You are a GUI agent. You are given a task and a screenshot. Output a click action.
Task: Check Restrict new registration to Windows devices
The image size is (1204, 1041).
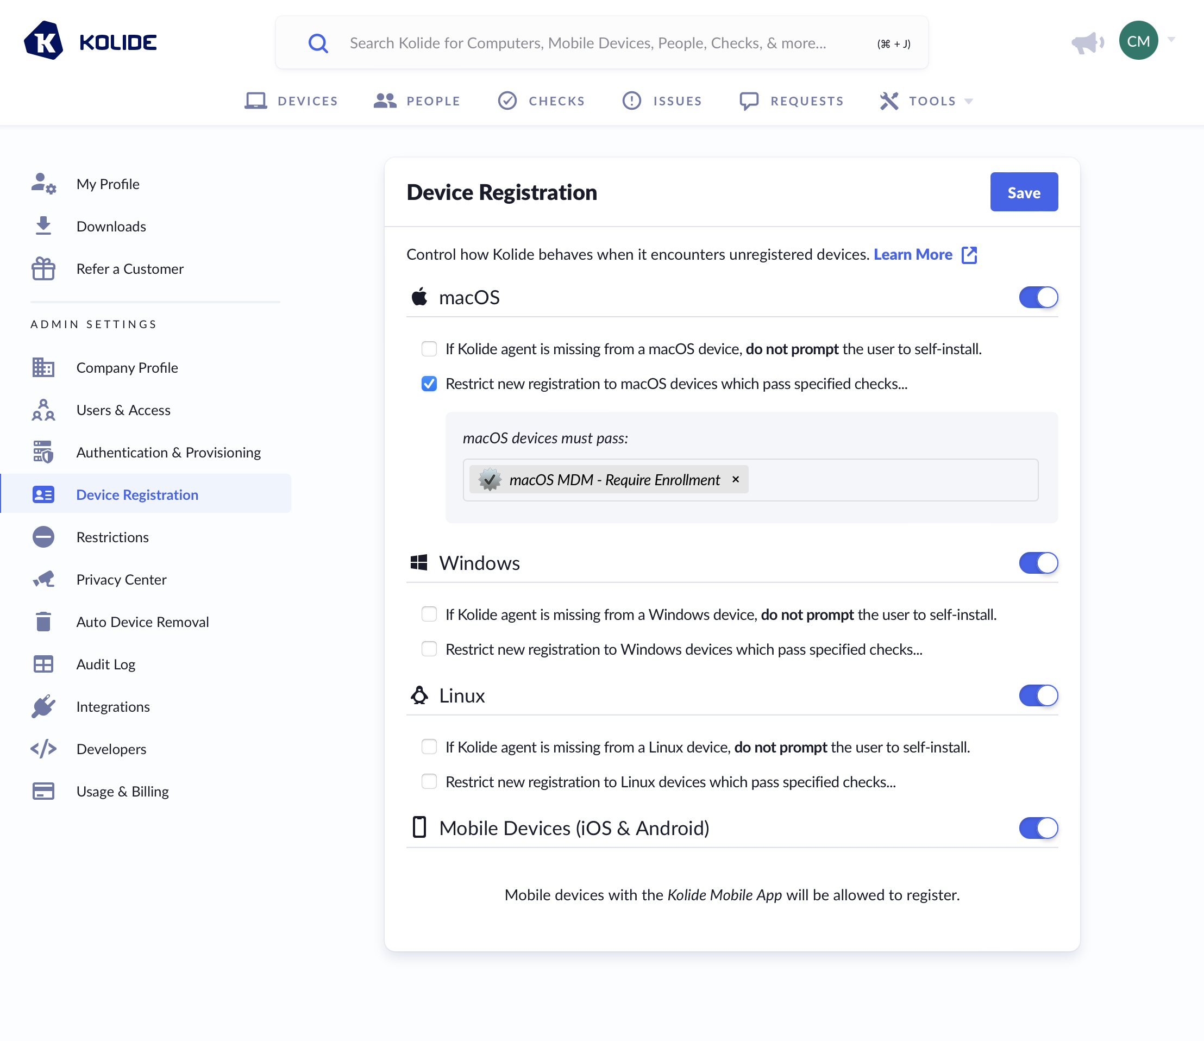coord(429,649)
